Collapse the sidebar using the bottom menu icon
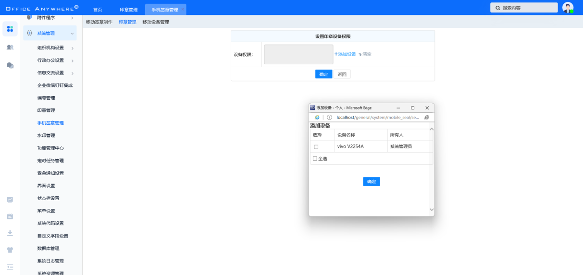This screenshot has width=583, height=275. point(10,266)
